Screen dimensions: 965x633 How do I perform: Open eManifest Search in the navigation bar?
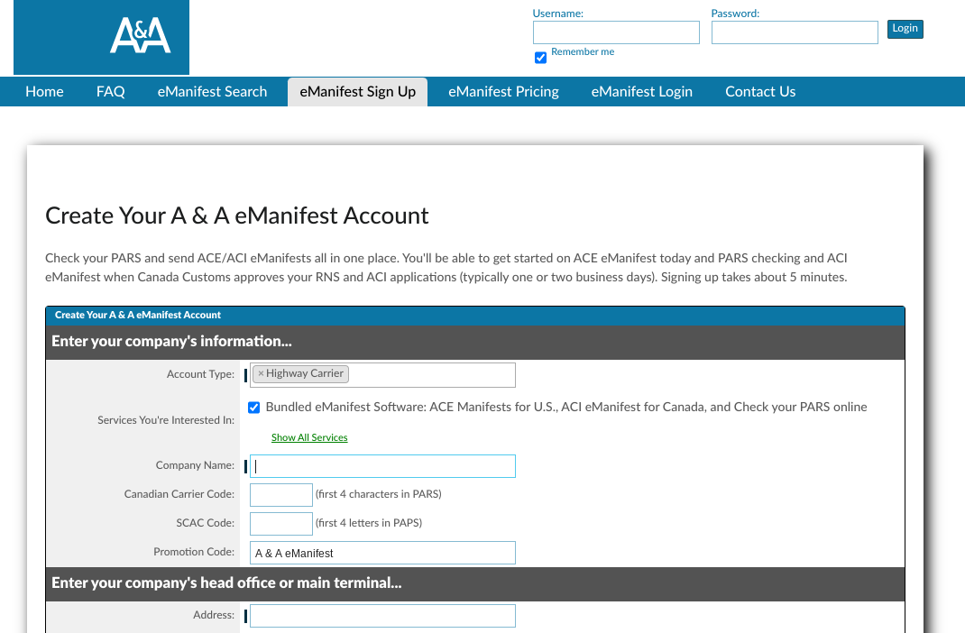pyautogui.click(x=212, y=92)
